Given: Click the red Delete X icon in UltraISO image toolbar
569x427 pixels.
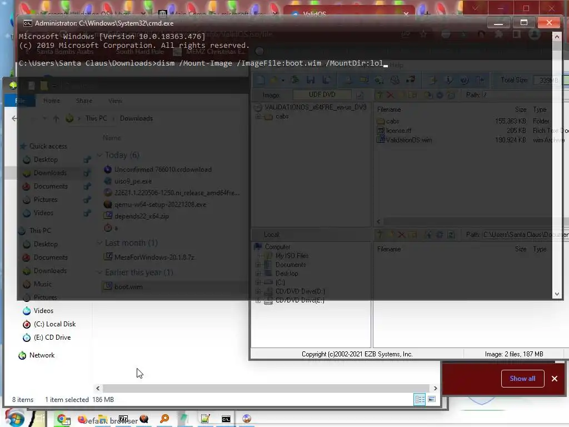Looking at the screenshot, I should (390, 95).
